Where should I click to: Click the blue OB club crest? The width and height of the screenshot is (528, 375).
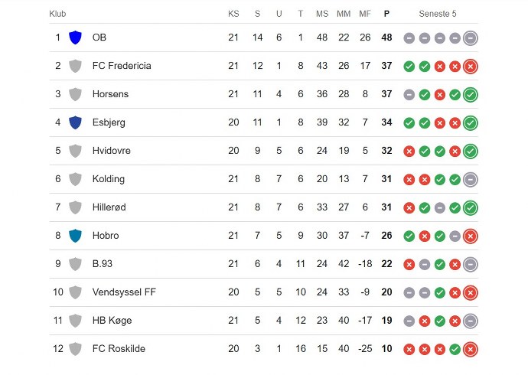pyautogui.click(x=75, y=37)
